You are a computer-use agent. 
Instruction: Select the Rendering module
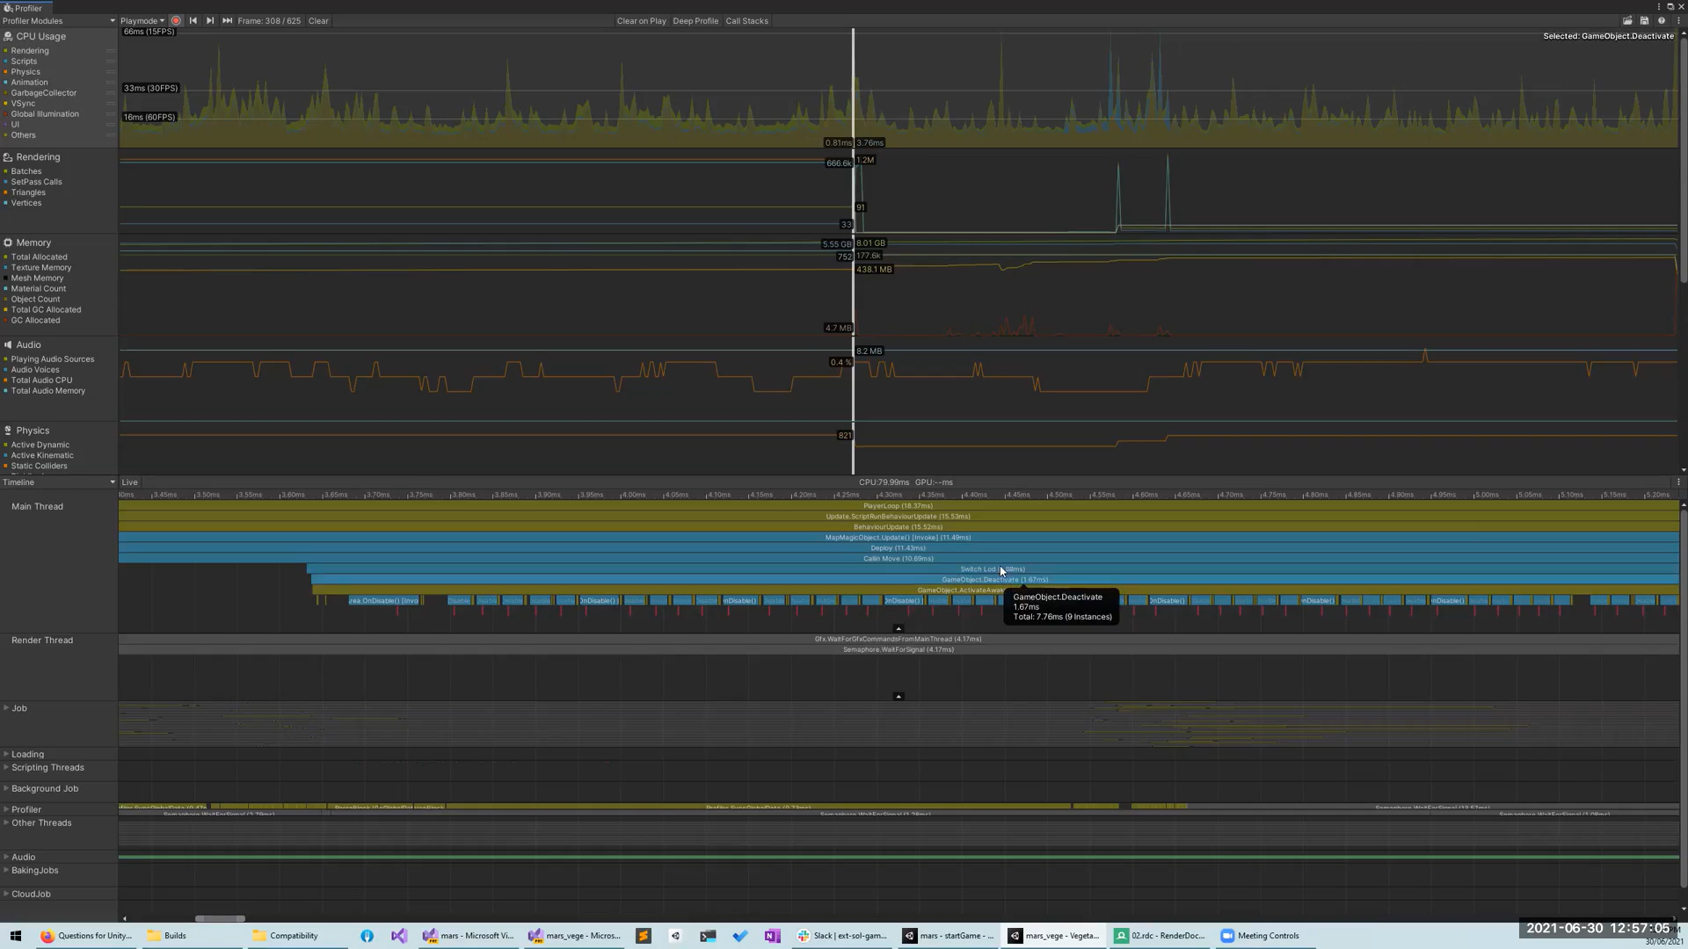[x=38, y=156]
